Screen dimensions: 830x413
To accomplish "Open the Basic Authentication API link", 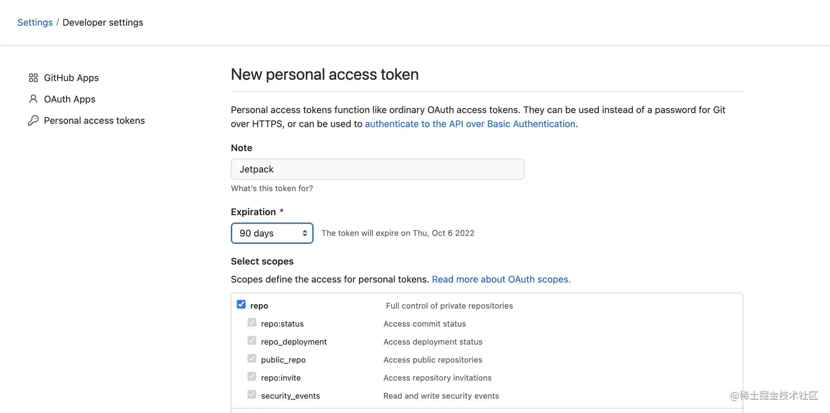I will click(x=470, y=124).
